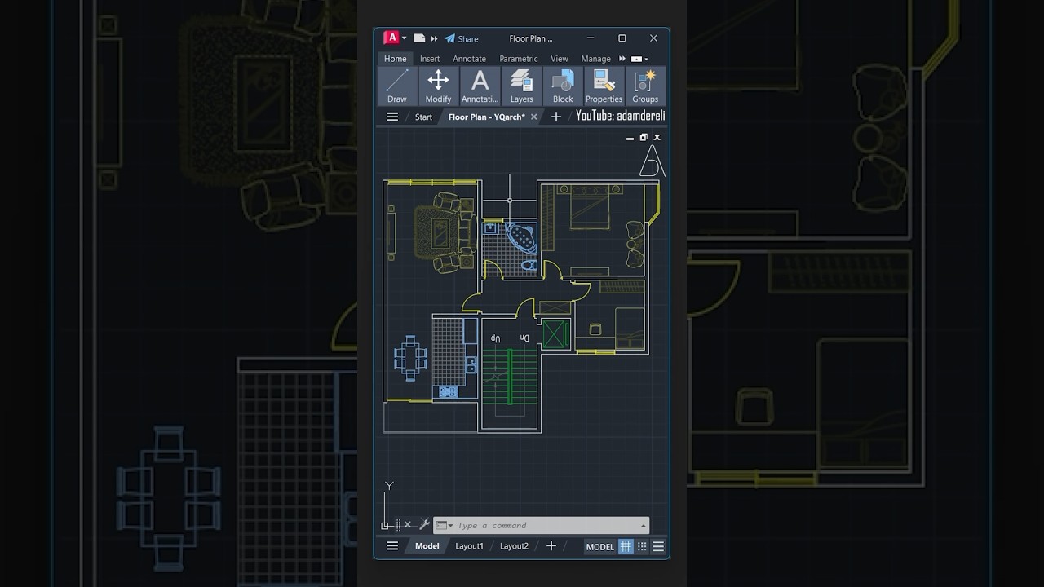Show more ribbon tabs via double chevron
1044x587 pixels.
pyautogui.click(x=622, y=59)
